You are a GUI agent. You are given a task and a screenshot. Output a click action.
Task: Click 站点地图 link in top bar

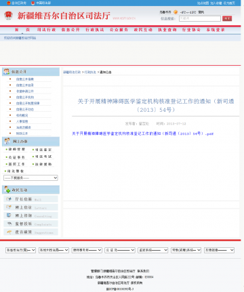(x=203, y=3)
